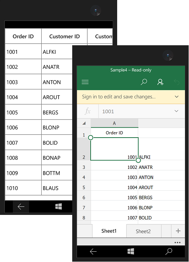
Task: Add a new sheet with plus button
Action: coord(178,231)
